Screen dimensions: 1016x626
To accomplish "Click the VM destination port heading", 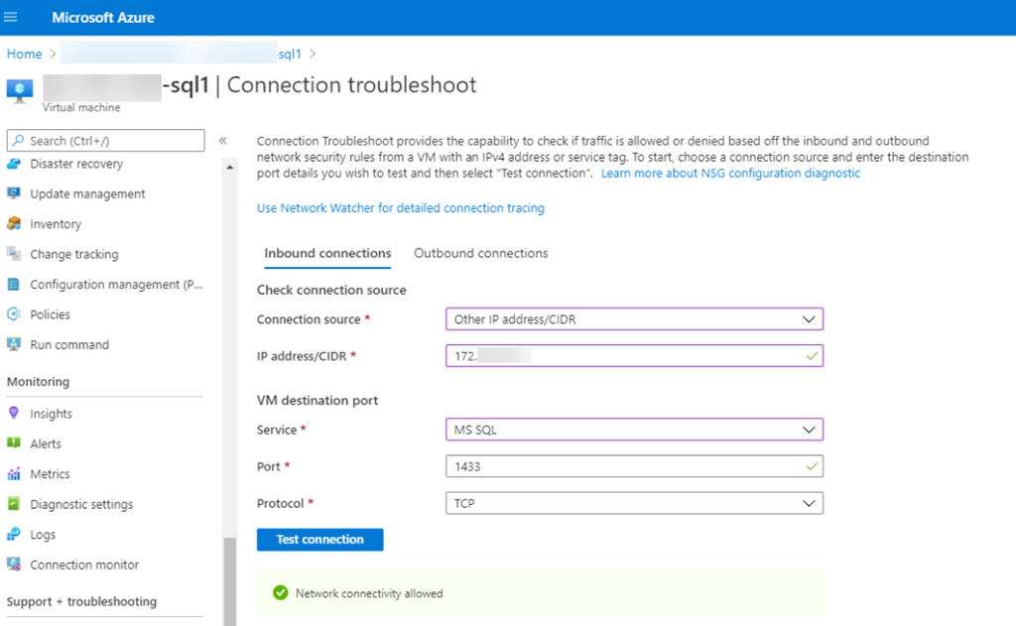I will pyautogui.click(x=317, y=401).
